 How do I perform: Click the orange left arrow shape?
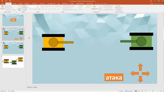point(135,73)
